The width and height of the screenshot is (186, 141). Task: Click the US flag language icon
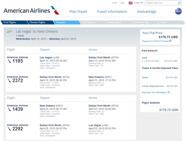point(131,3)
